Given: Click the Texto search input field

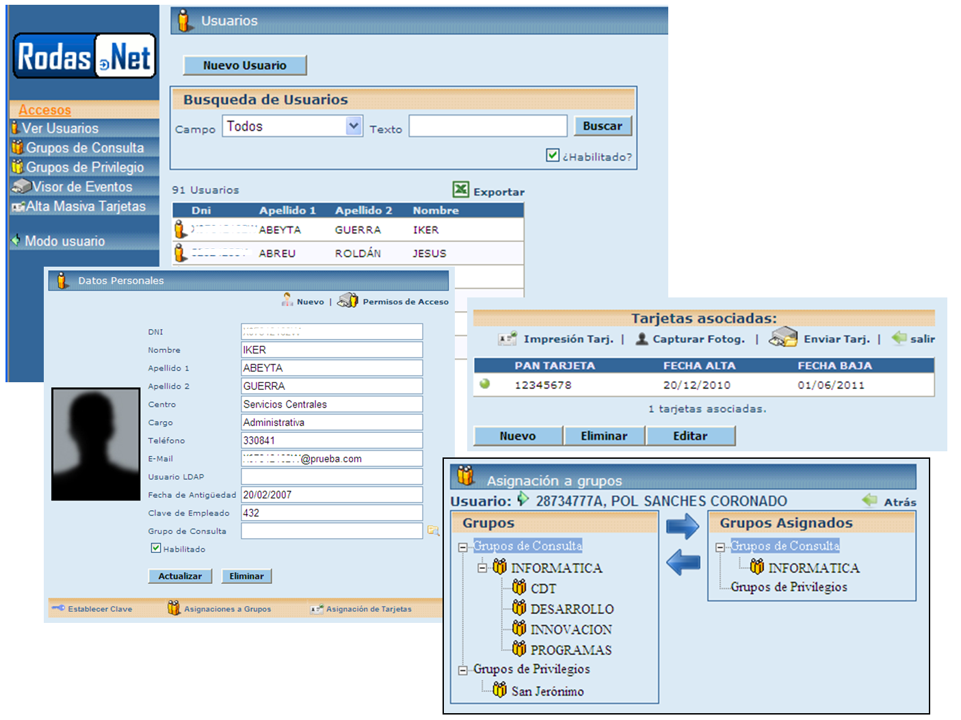Looking at the screenshot, I should click(488, 126).
